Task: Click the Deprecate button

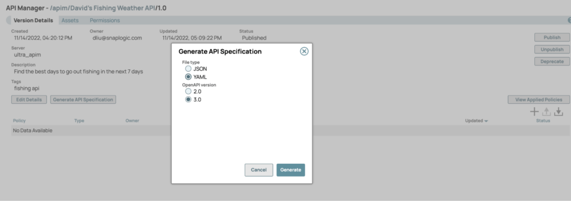Action: (552, 61)
